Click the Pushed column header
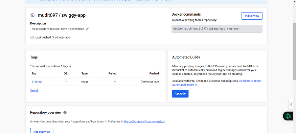This screenshot has width=296, height=133. (154, 73)
